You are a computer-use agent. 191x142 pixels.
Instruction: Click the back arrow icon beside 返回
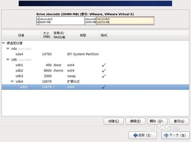[135, 135]
